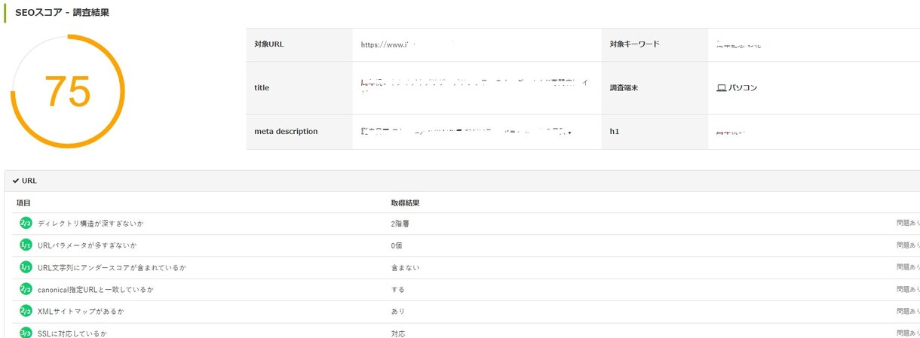Select the canonical指定URLと一致しているか item text

[95, 289]
